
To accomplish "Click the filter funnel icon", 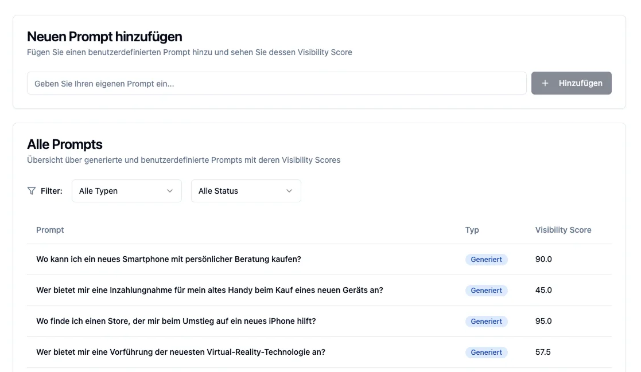I will pyautogui.click(x=32, y=191).
